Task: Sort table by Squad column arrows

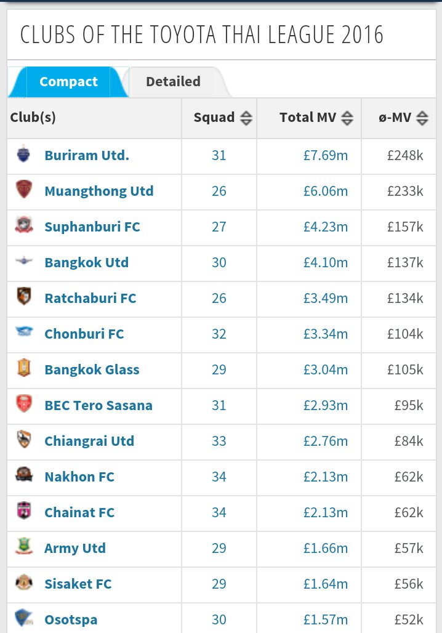Action: pyautogui.click(x=246, y=118)
